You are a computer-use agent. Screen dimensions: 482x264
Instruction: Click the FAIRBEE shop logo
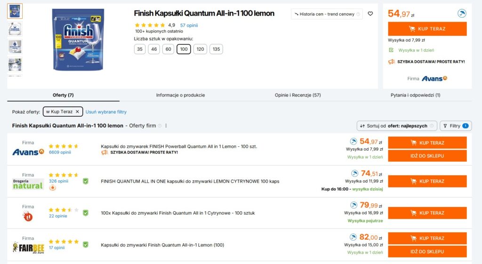point(28,248)
